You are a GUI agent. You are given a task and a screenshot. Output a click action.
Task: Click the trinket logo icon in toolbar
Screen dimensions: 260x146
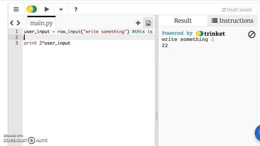(x=32, y=9)
